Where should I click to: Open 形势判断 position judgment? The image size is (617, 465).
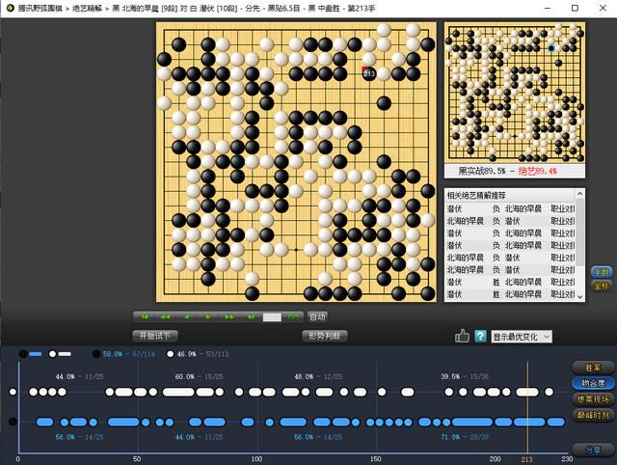pos(324,336)
